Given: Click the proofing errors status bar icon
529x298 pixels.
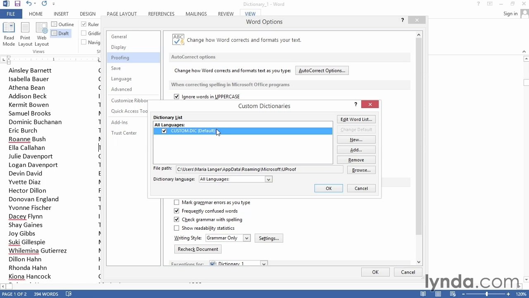Looking at the screenshot, I should pyautogui.click(x=69, y=294).
